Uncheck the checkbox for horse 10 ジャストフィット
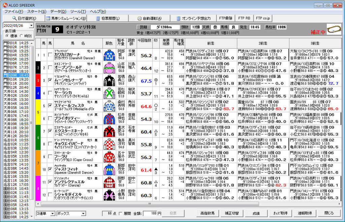Image resolution: width=345 pixels, height=222 pixels. tap(50, 169)
